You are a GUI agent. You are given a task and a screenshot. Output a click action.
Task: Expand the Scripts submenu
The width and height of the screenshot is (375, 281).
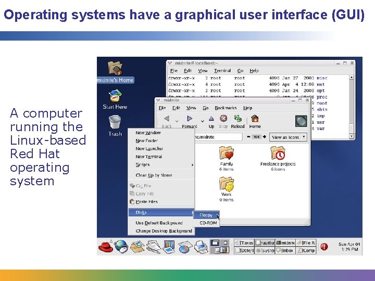161,164
